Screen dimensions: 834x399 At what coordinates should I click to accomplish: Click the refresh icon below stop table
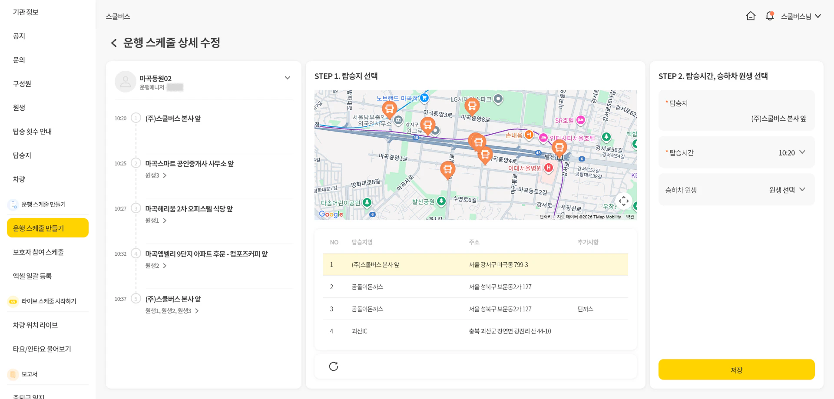[334, 366]
